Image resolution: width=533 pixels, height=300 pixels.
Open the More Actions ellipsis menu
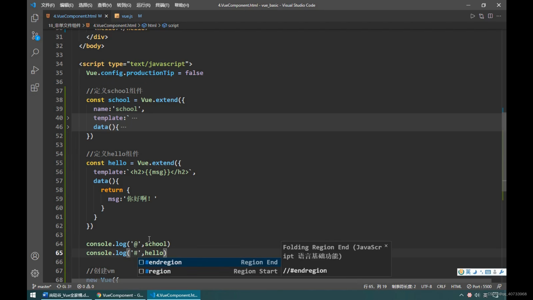(499, 16)
